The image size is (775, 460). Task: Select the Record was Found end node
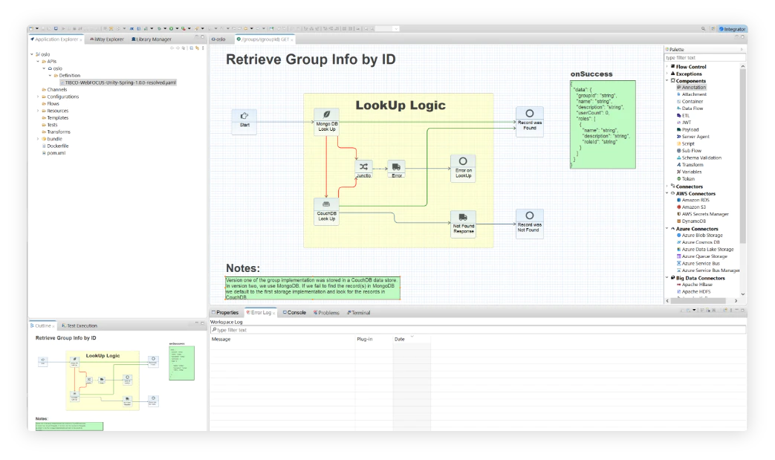coord(529,121)
